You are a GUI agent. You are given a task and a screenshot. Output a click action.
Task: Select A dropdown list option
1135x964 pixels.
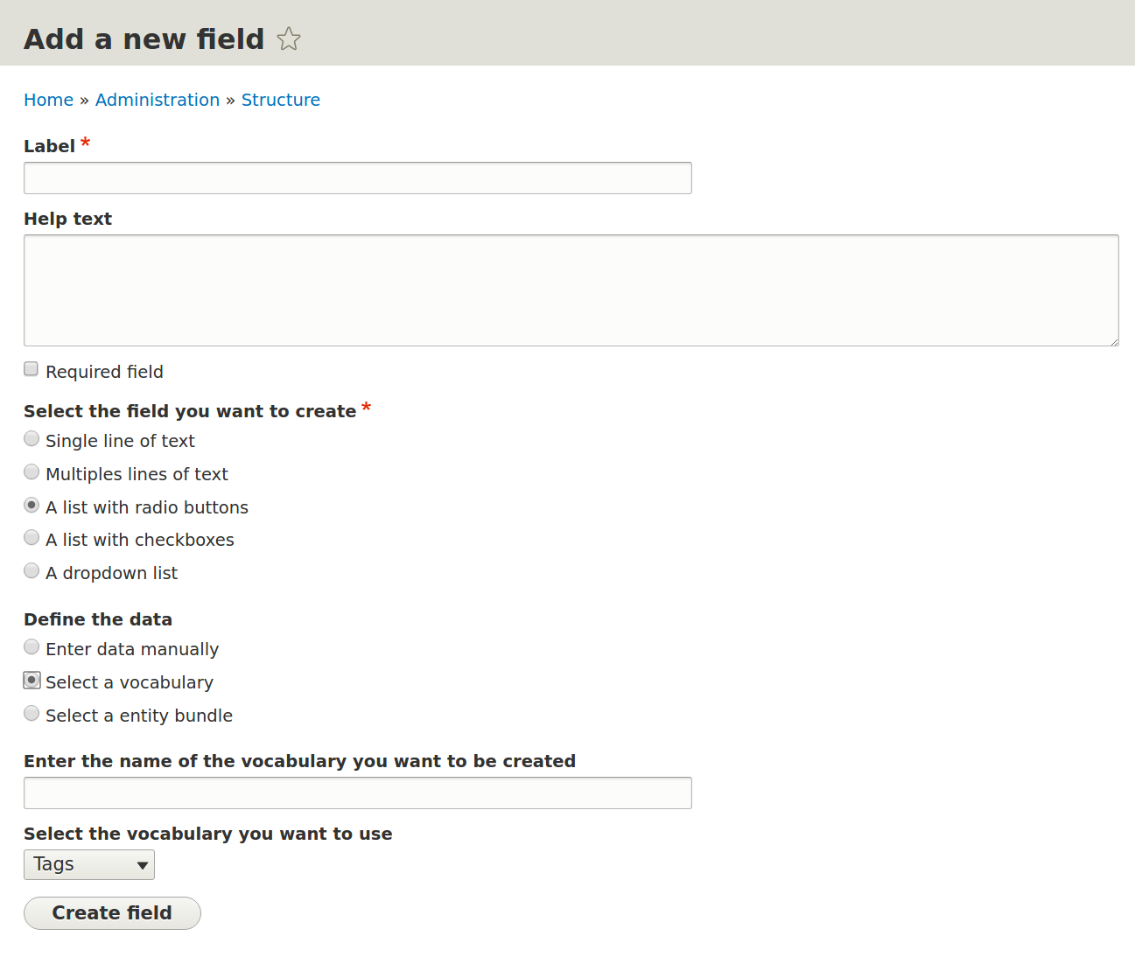point(32,570)
